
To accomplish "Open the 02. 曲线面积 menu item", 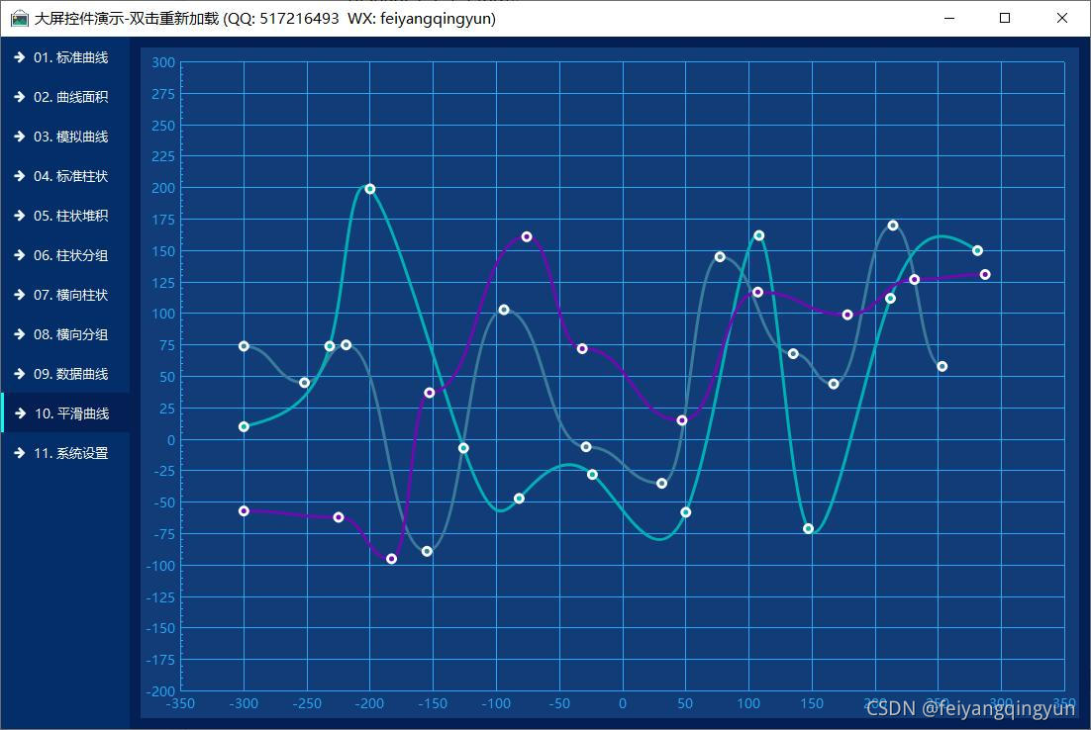I will 64,97.
